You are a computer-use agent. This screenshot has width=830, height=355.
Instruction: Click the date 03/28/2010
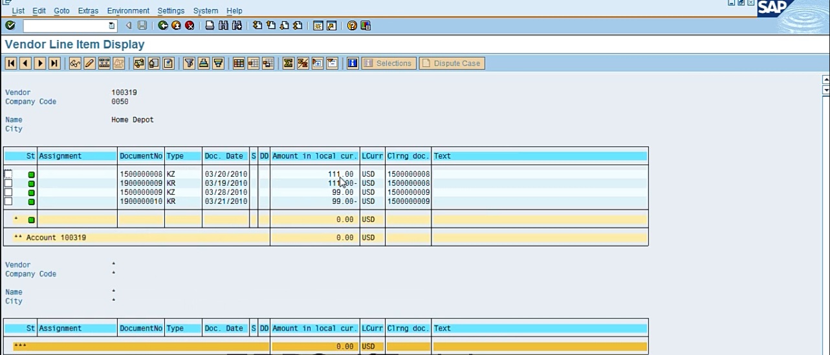226,192
